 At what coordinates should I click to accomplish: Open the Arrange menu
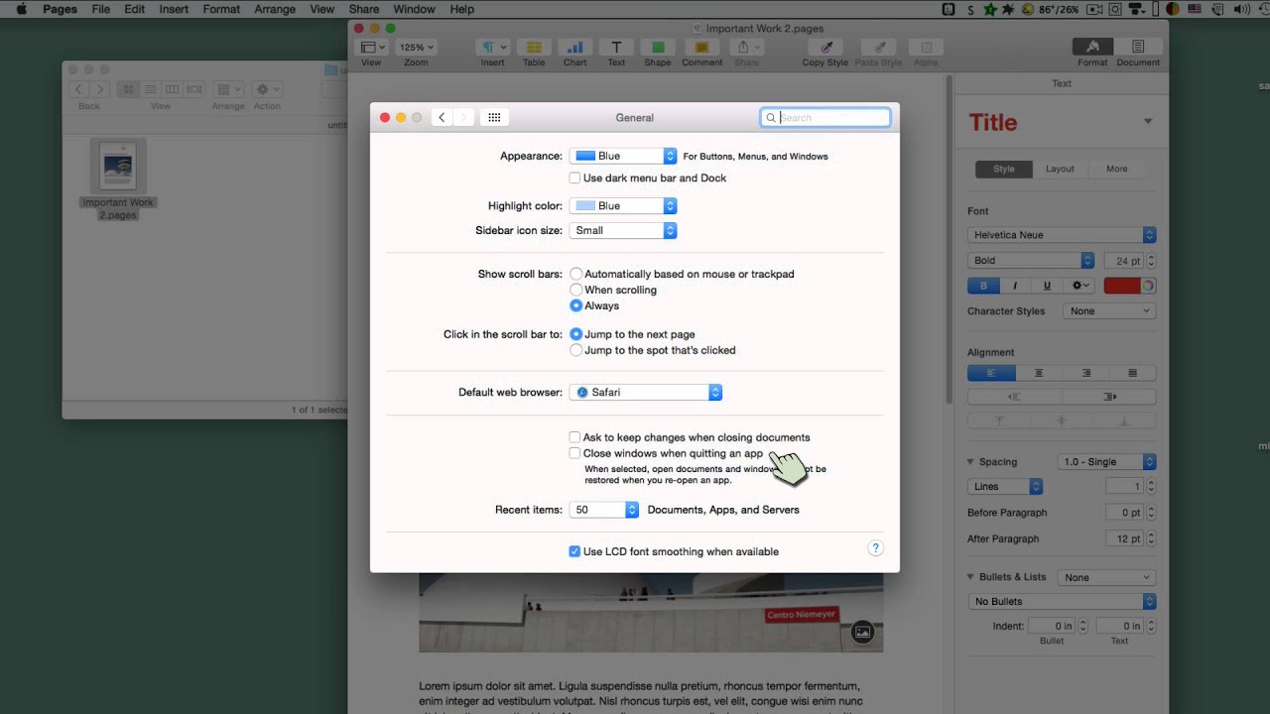point(275,9)
